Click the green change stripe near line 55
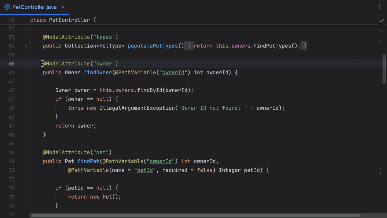Image resolution: width=387 pixels, height=218 pixels. coord(380,31)
